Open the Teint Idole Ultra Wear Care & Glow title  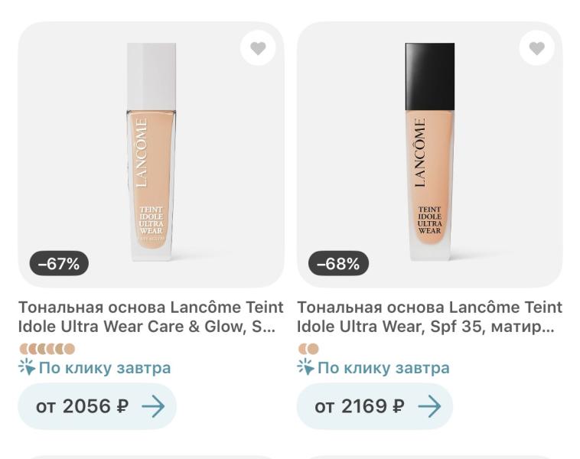tap(151, 317)
